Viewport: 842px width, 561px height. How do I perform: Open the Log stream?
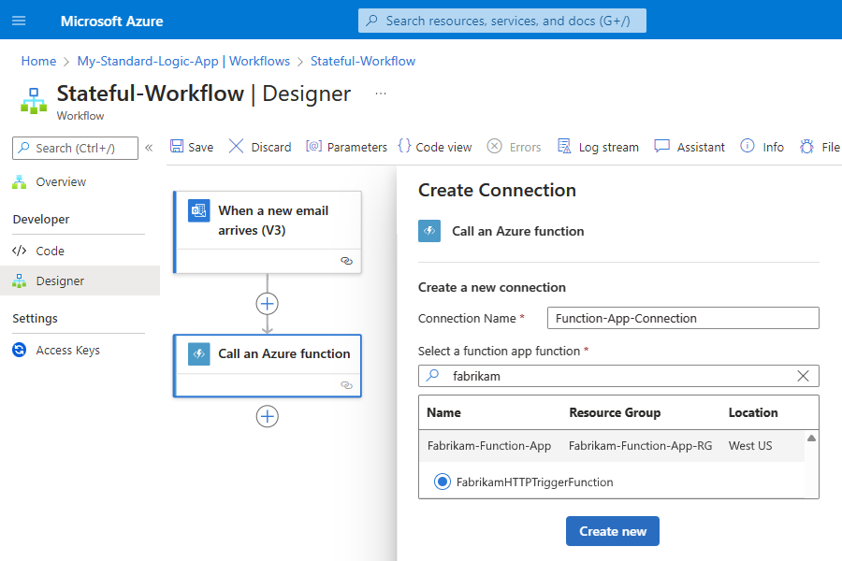pos(598,147)
